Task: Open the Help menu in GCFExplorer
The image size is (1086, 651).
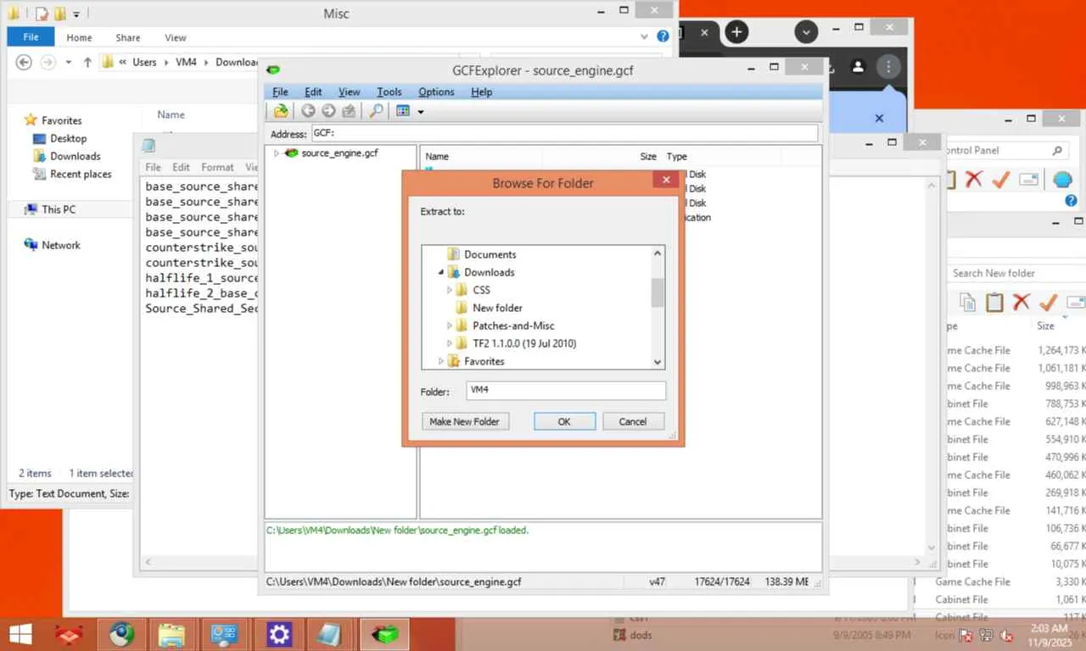Action: tap(481, 92)
